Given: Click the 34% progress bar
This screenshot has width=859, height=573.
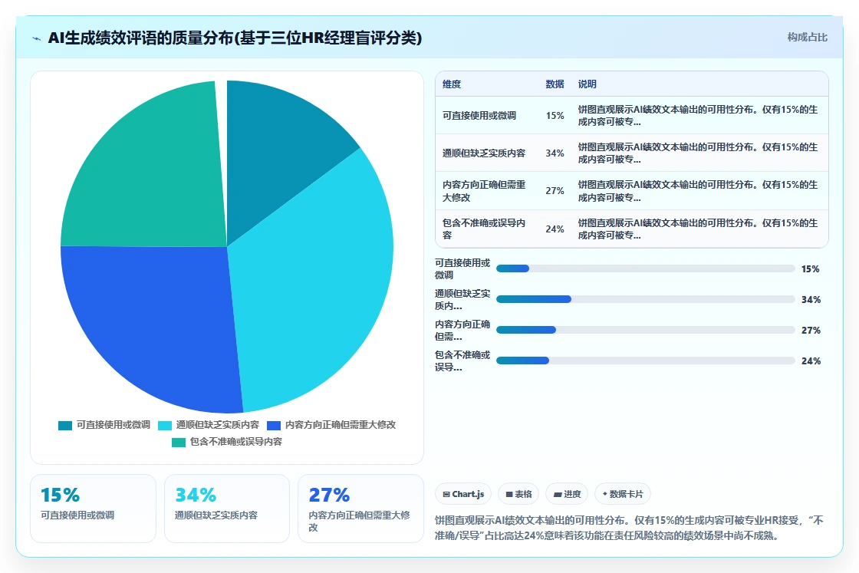Looking at the screenshot, I should pos(645,299).
